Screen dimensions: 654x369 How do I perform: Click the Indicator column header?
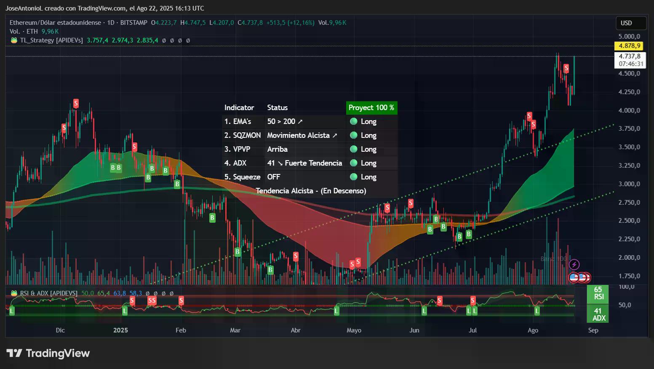pos(239,108)
